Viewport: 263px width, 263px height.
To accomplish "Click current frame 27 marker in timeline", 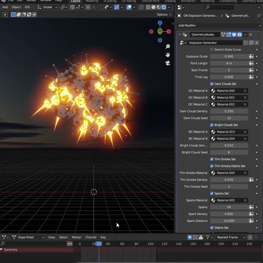I will (99, 244).
